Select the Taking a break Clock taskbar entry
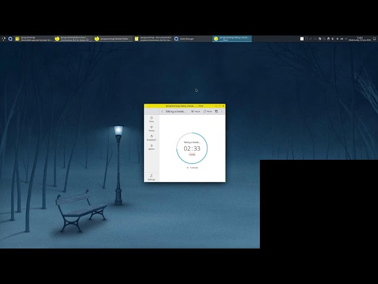Image resolution: width=378 pixels, height=284 pixels. coord(232,38)
